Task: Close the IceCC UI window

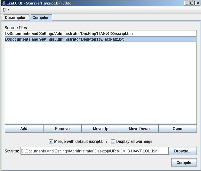Action: [x=197, y=3]
